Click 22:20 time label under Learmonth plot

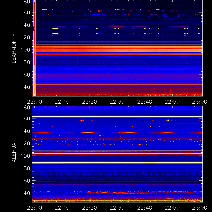90,102
